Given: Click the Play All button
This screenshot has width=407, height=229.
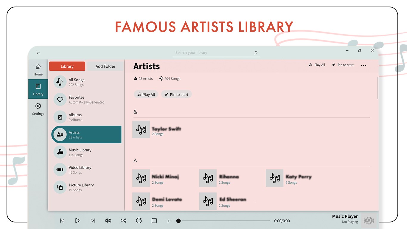Looking at the screenshot, I should point(146,94).
